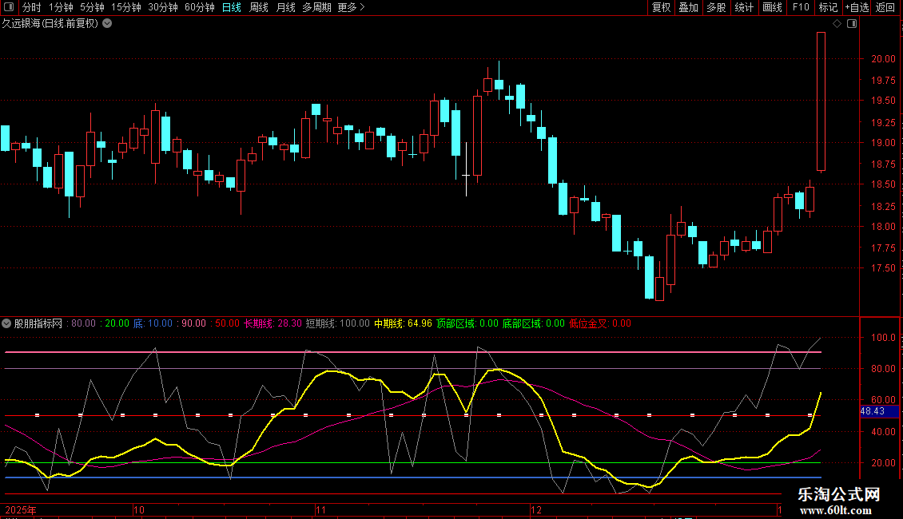
Task: Toggle 叠加 overlay comparison
Action: pyautogui.click(x=688, y=7)
